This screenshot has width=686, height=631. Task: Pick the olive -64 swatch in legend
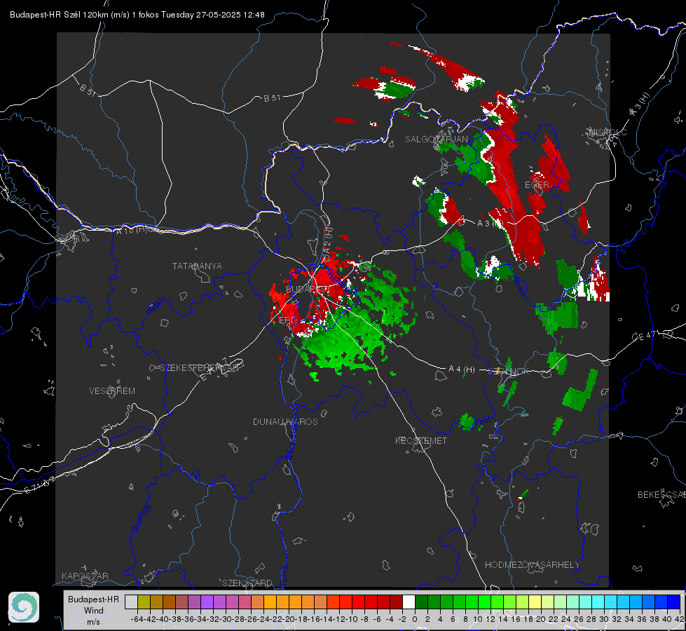[144, 602]
